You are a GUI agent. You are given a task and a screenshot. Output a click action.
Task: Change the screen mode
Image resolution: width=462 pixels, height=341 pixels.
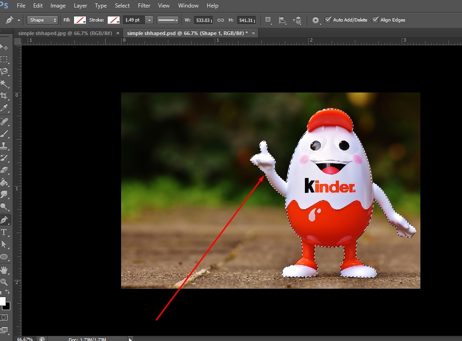(4, 330)
